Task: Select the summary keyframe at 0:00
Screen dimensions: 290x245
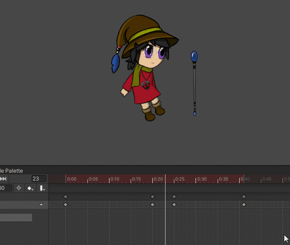Action: click(x=66, y=196)
